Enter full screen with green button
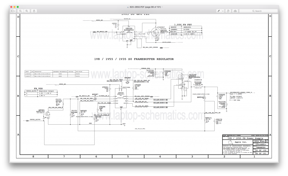The image size is (288, 176). [18, 6]
